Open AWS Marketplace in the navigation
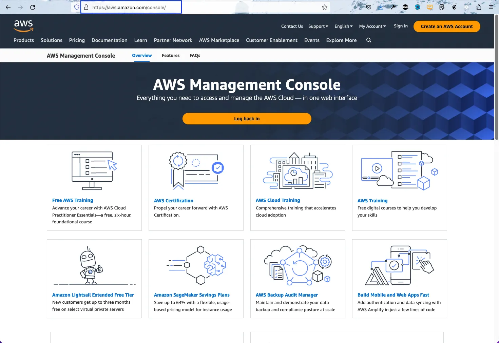The width and height of the screenshot is (499, 343). coord(219,40)
